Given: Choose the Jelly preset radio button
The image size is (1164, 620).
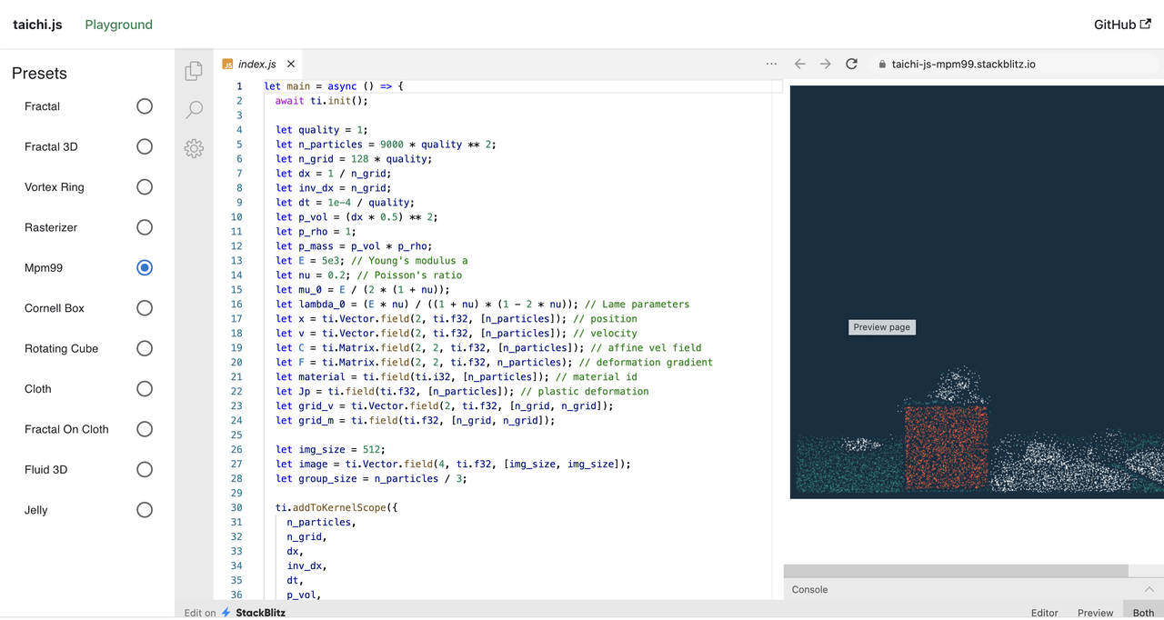Looking at the screenshot, I should tap(145, 510).
